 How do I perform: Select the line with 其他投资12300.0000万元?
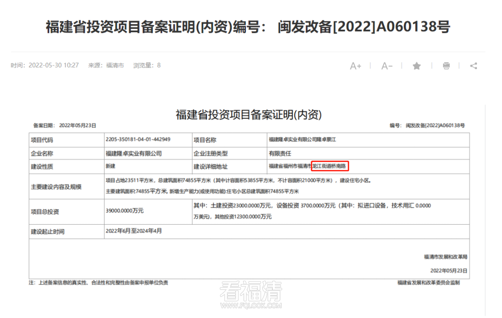tap(232, 217)
